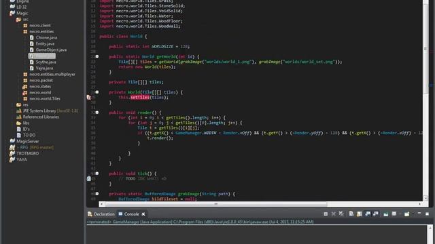Click the horizontal scrollbar left arrow
Image resolution: width=435 pixels, height=244 pixels.
(102, 204)
